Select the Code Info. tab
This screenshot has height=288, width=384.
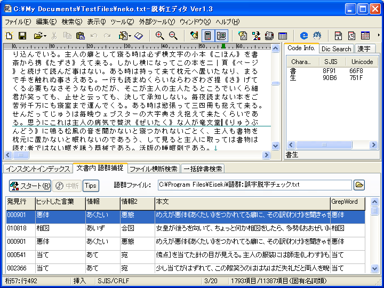click(x=301, y=48)
